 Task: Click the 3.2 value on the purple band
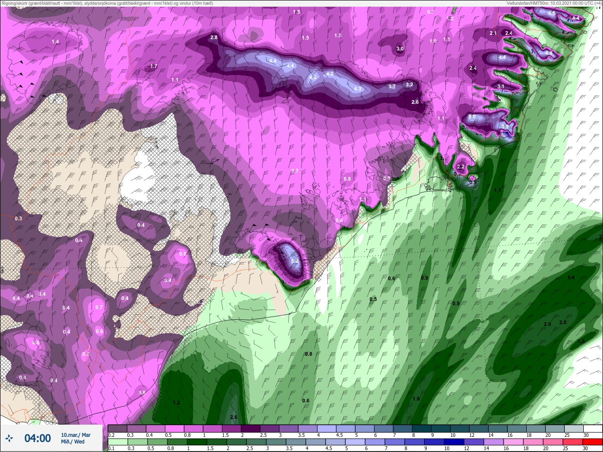pyautogui.click(x=409, y=84)
